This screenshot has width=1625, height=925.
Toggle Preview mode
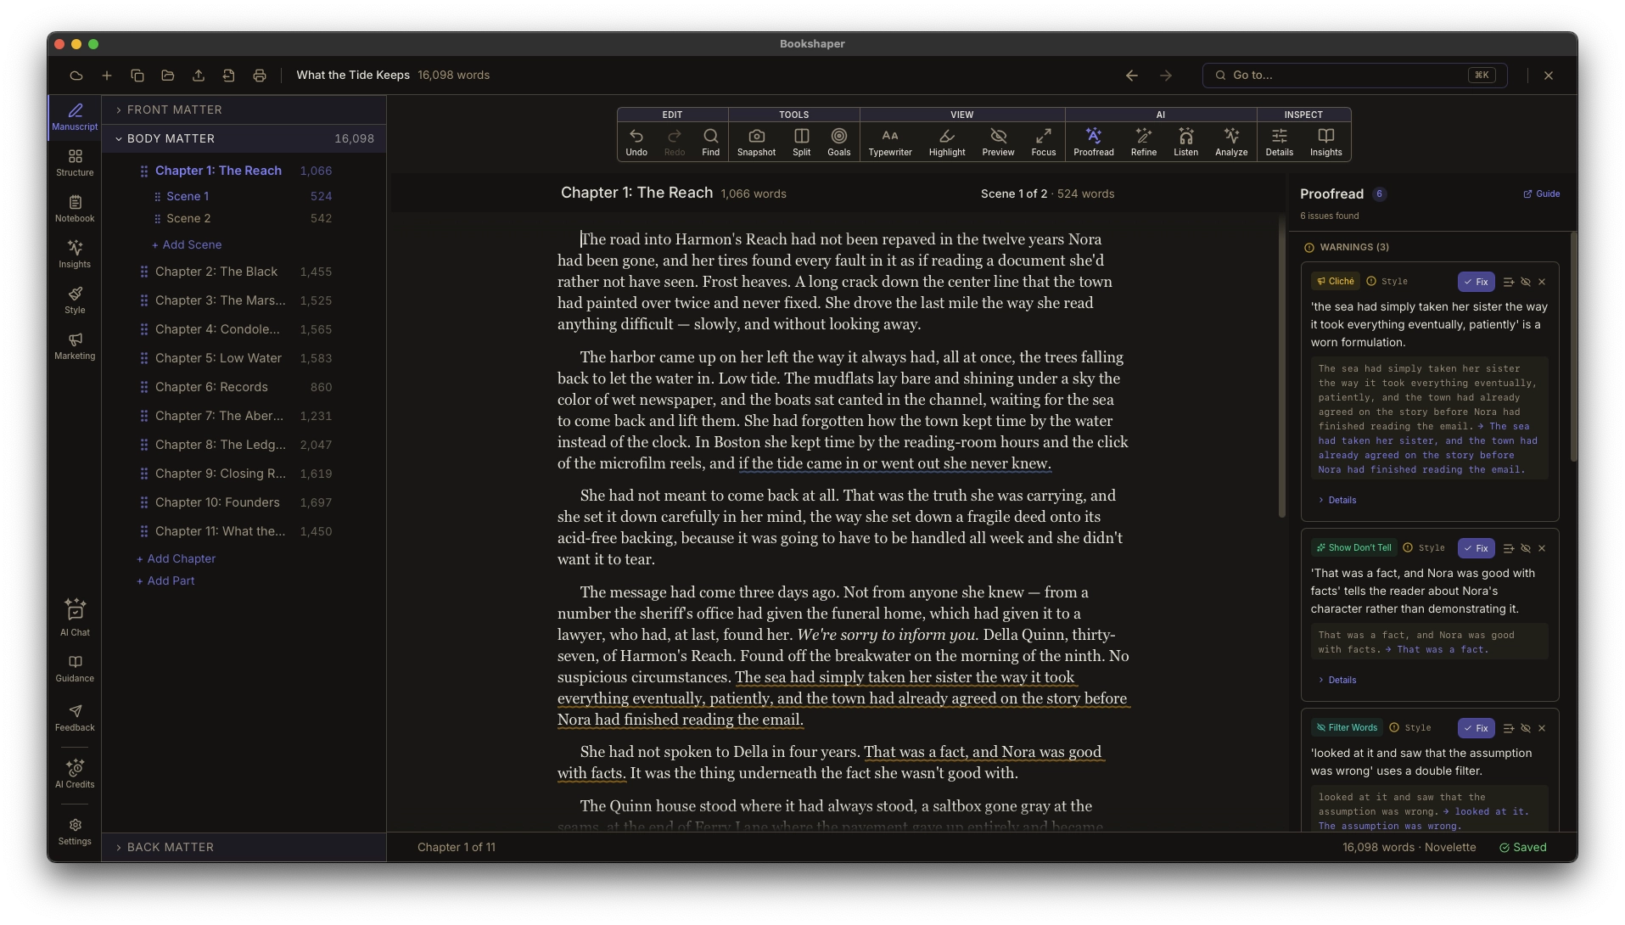[x=998, y=142]
